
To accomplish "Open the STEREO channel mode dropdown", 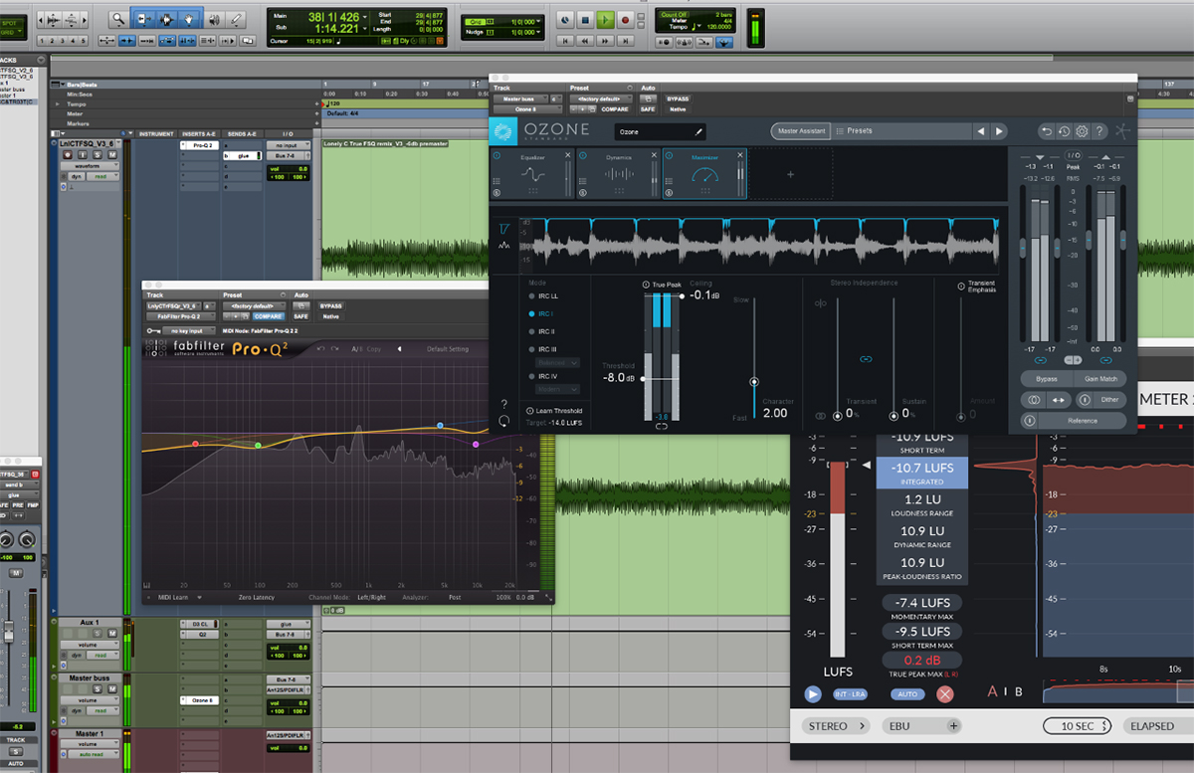I will coord(837,726).
